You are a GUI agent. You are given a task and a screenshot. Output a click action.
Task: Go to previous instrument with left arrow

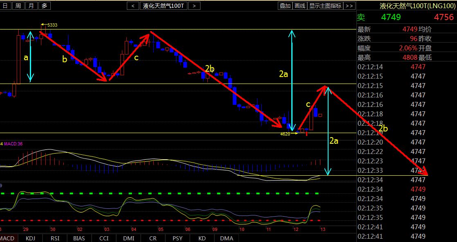pos(133,6)
